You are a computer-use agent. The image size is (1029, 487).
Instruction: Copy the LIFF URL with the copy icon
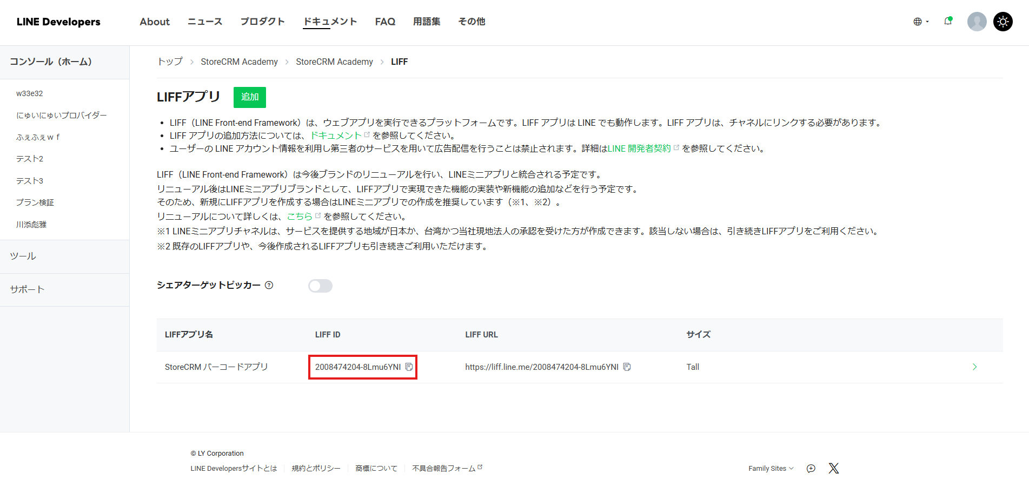pyautogui.click(x=627, y=367)
